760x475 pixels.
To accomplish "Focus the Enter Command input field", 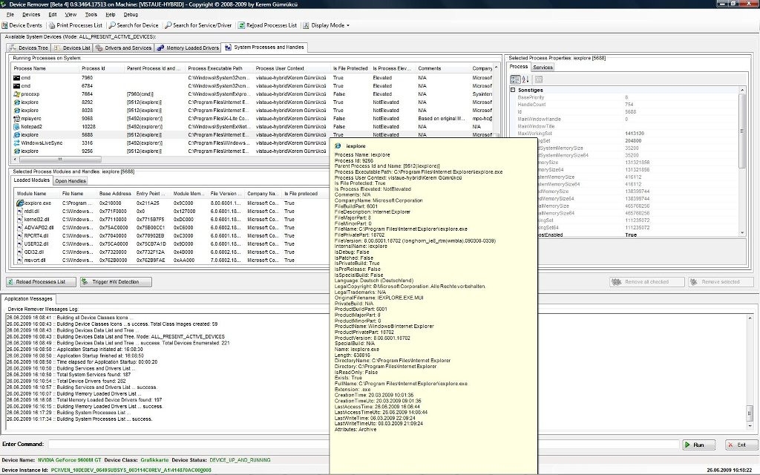I will click(x=364, y=444).
